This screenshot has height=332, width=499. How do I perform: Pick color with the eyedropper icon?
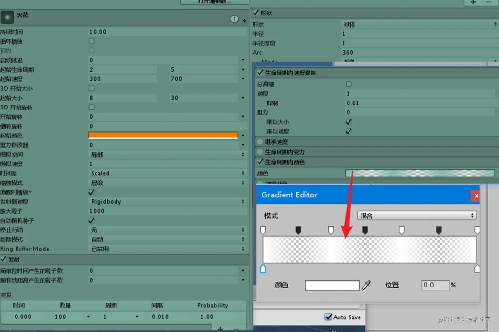(366, 285)
